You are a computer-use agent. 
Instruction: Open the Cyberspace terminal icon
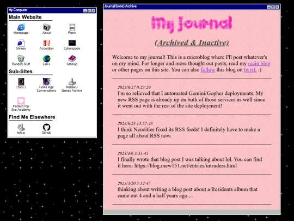click(x=72, y=43)
